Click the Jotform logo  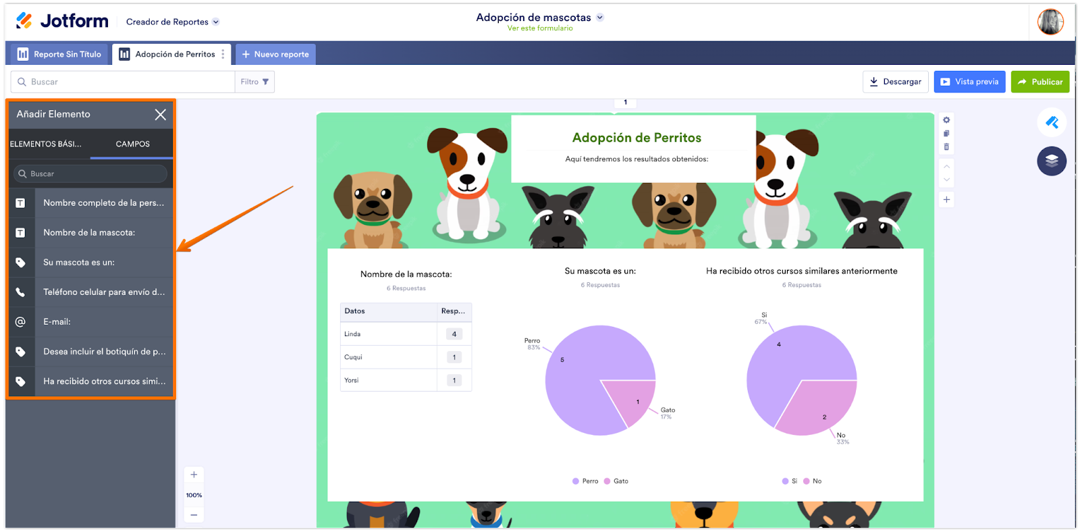click(x=62, y=21)
